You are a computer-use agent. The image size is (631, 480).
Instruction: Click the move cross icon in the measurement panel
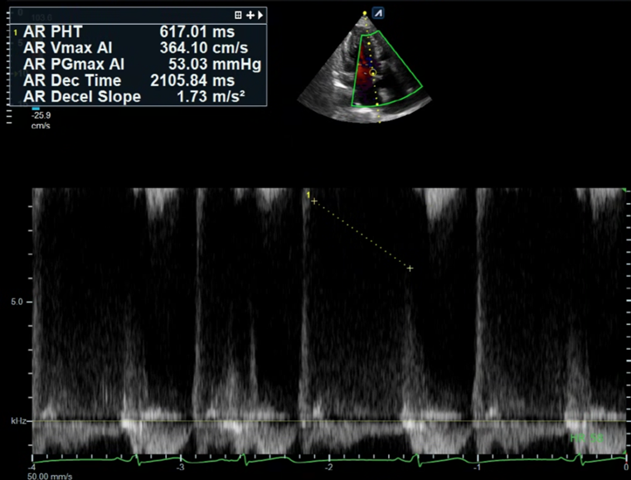click(250, 15)
